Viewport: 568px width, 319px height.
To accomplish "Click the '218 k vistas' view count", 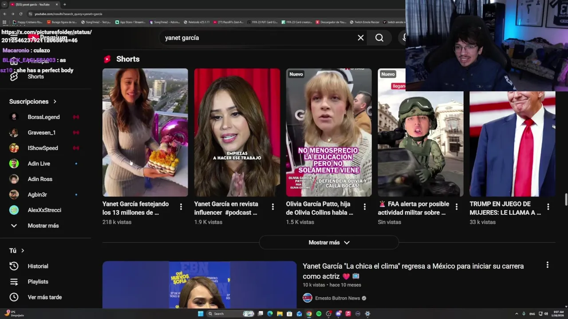I will [117, 222].
